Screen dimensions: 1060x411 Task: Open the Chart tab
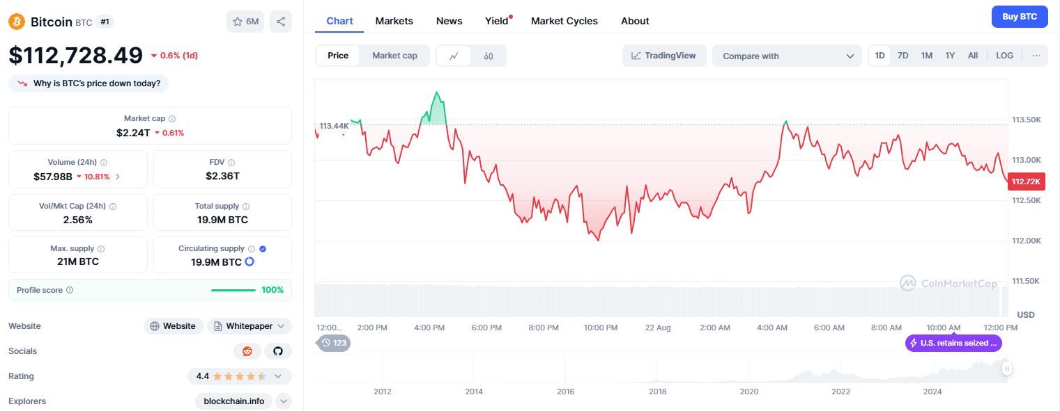[339, 21]
